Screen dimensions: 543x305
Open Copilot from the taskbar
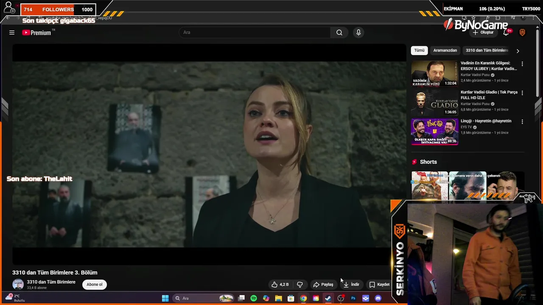(x=266, y=298)
